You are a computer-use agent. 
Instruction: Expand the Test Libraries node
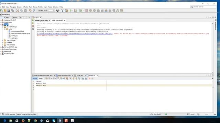coord(2,45)
